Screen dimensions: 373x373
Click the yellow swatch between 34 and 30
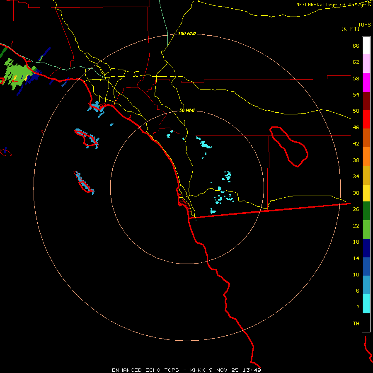(x=366, y=193)
